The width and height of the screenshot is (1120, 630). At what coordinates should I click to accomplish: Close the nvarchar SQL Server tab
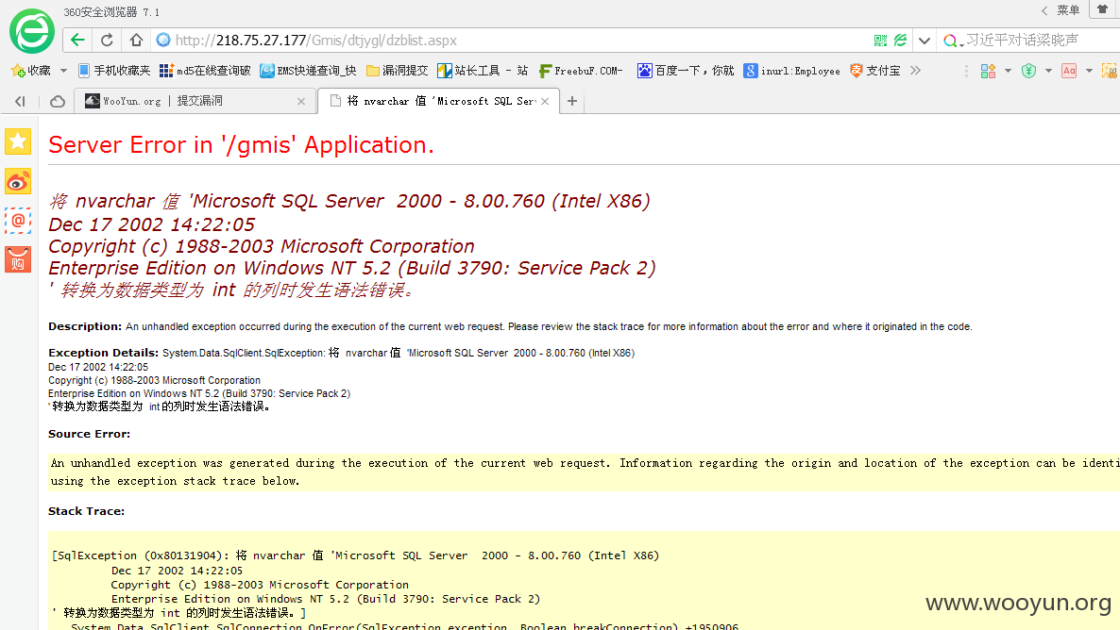click(x=545, y=101)
